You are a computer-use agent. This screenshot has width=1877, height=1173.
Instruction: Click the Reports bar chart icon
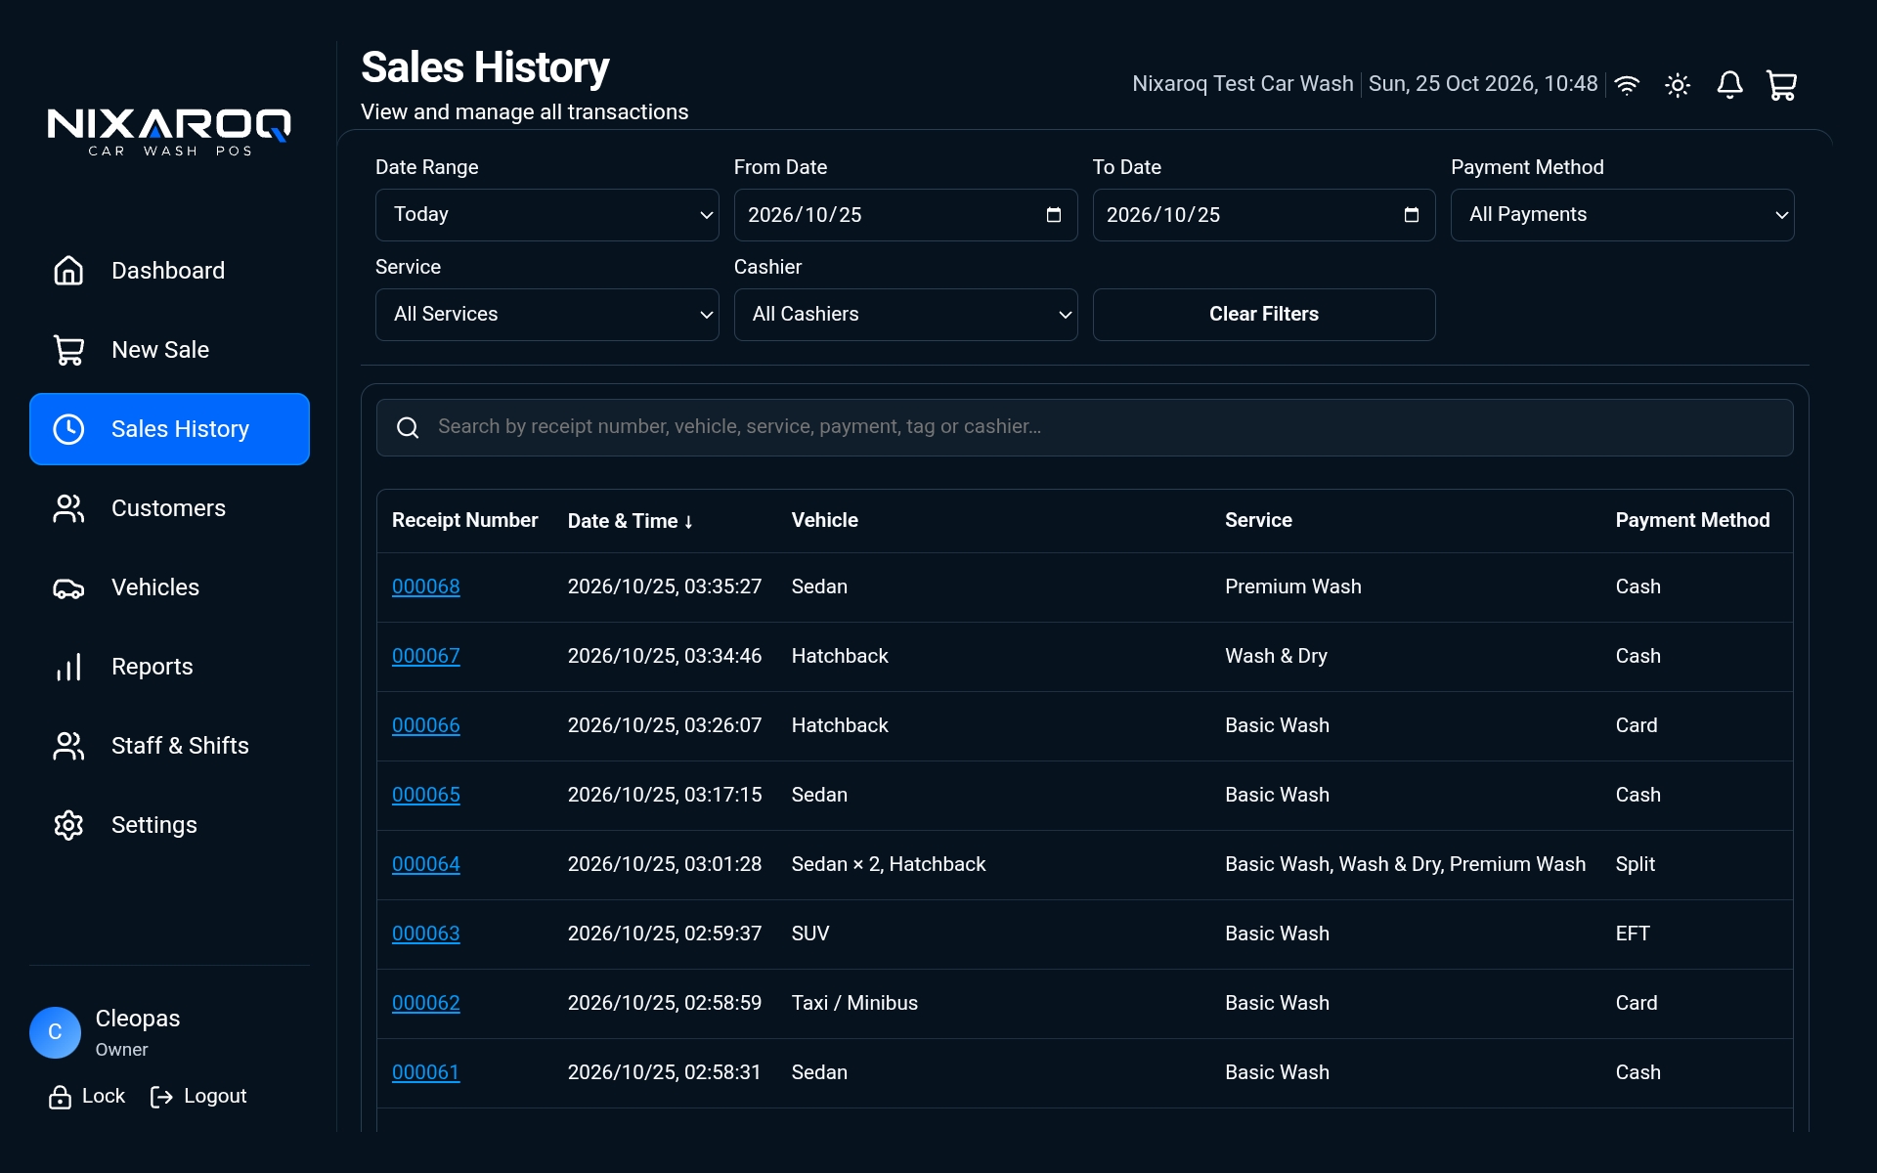pyautogui.click(x=68, y=667)
